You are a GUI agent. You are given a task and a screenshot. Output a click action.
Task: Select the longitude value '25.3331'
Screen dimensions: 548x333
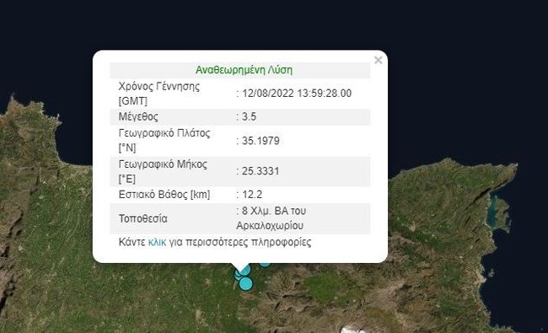point(261,171)
